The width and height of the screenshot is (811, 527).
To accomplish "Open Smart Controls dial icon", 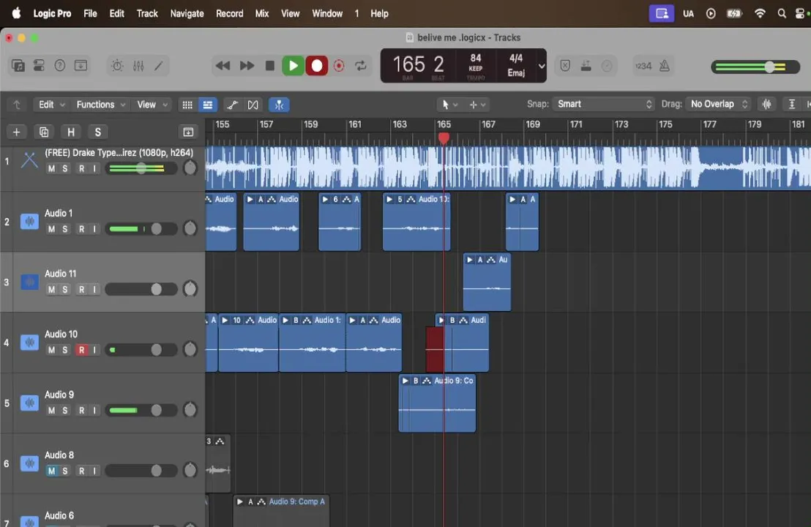I will (117, 66).
